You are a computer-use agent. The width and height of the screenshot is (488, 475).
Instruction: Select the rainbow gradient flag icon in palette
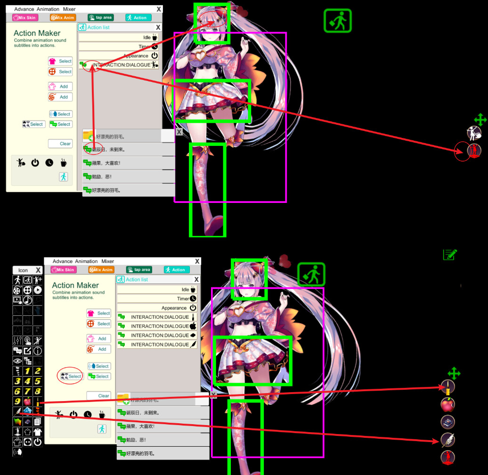17,421
